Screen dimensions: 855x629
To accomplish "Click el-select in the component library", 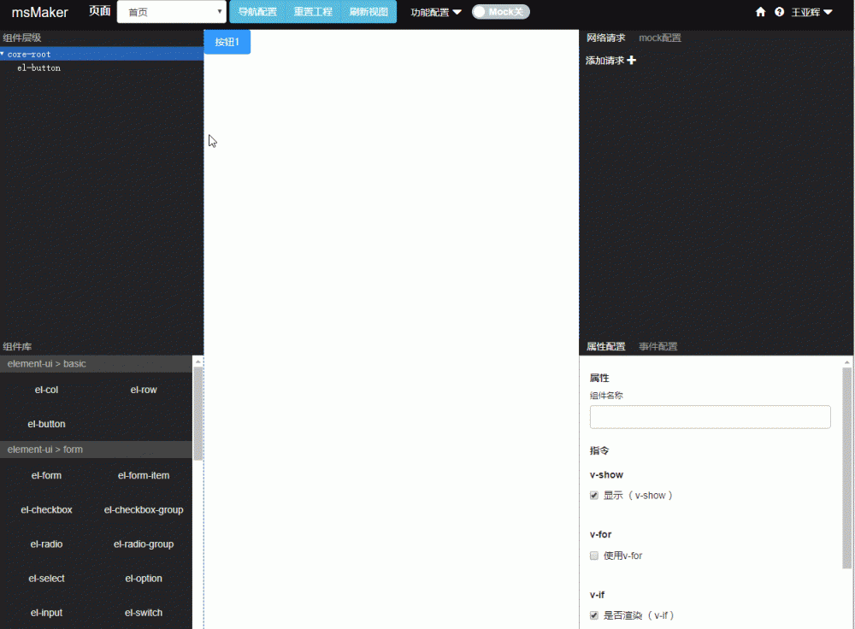I will pyautogui.click(x=46, y=578).
